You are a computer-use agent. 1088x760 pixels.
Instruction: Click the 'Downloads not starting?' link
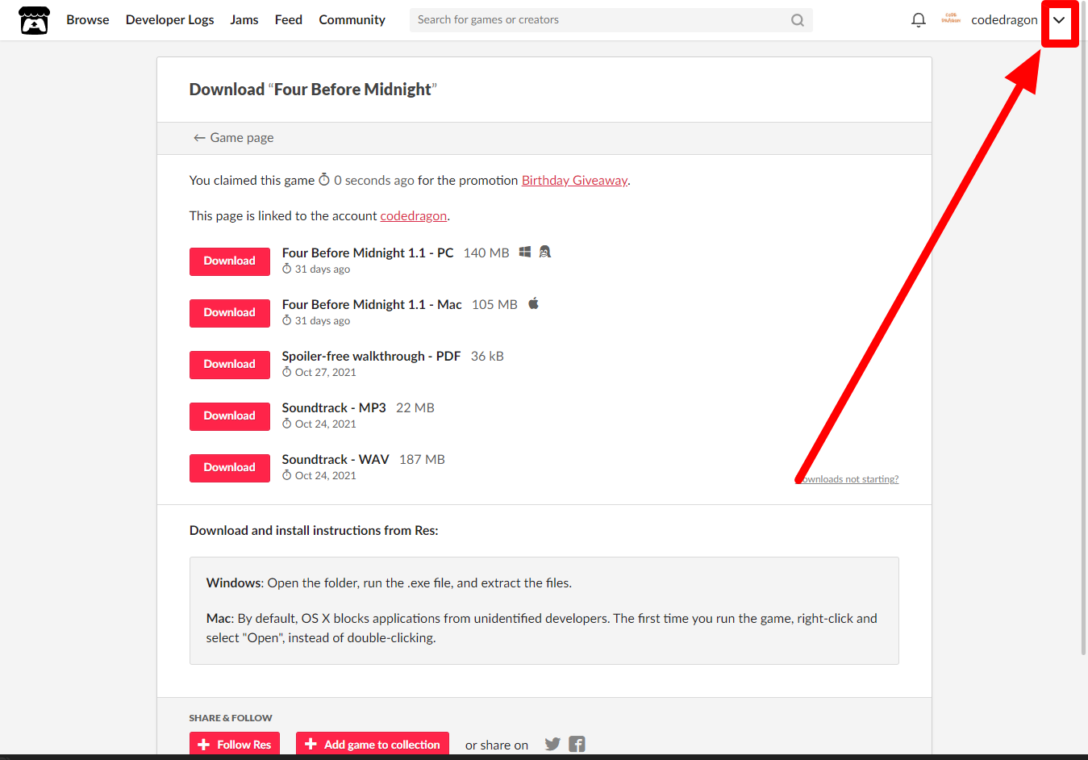pos(847,479)
